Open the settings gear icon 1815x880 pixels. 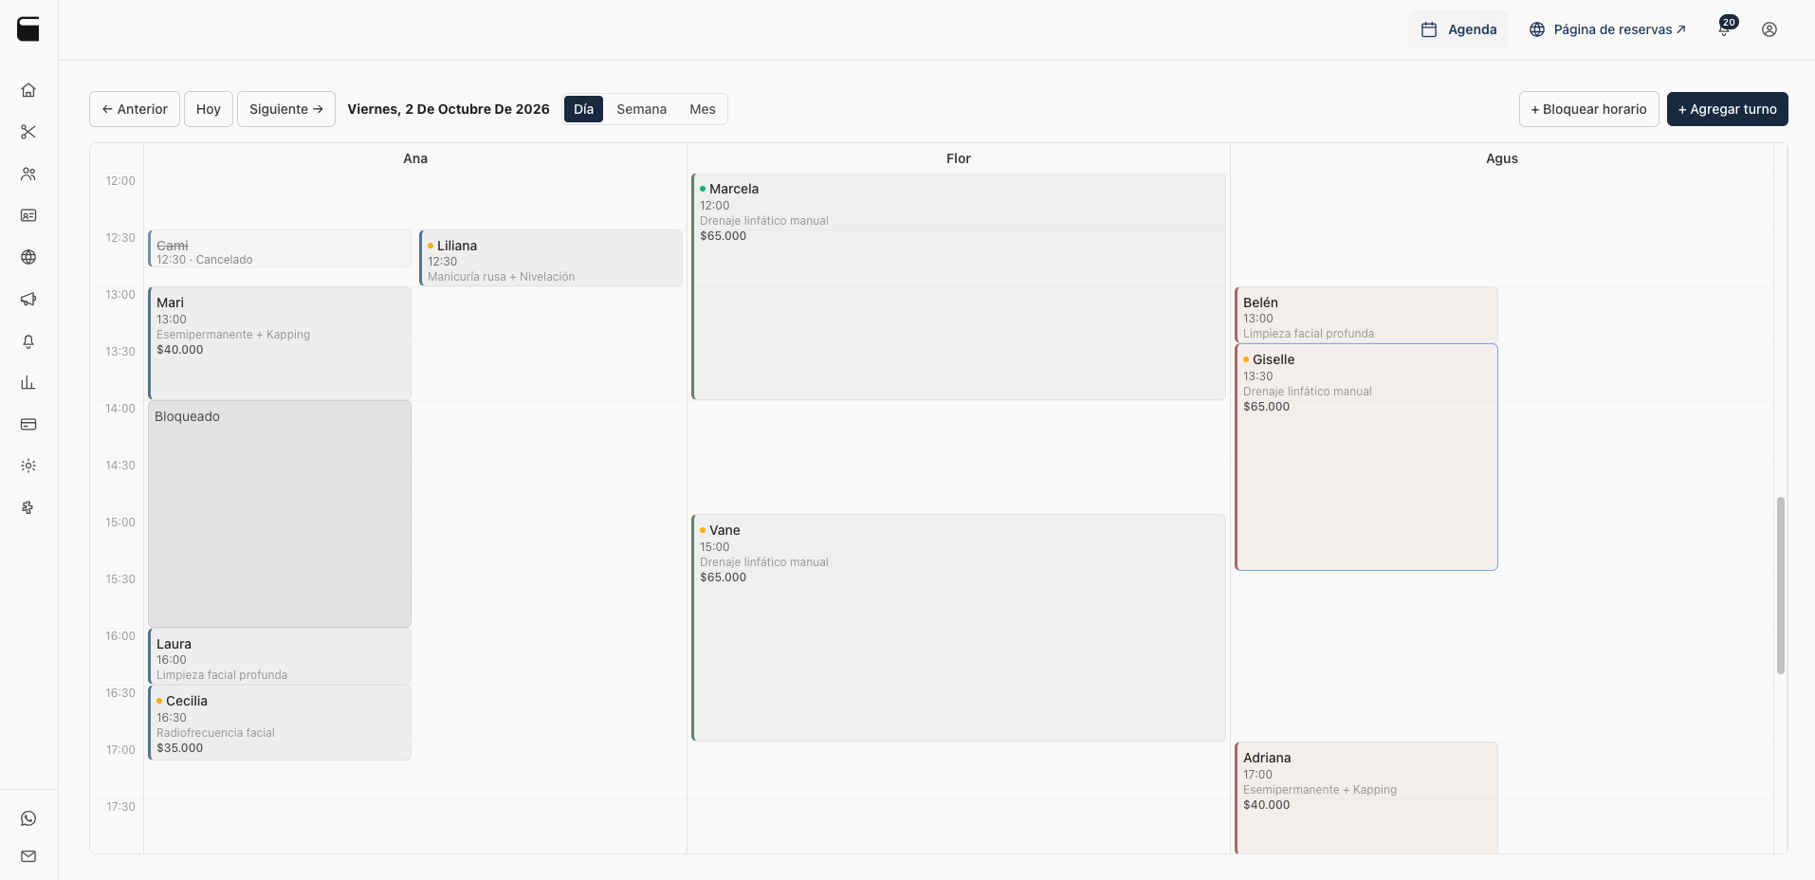pos(28,466)
